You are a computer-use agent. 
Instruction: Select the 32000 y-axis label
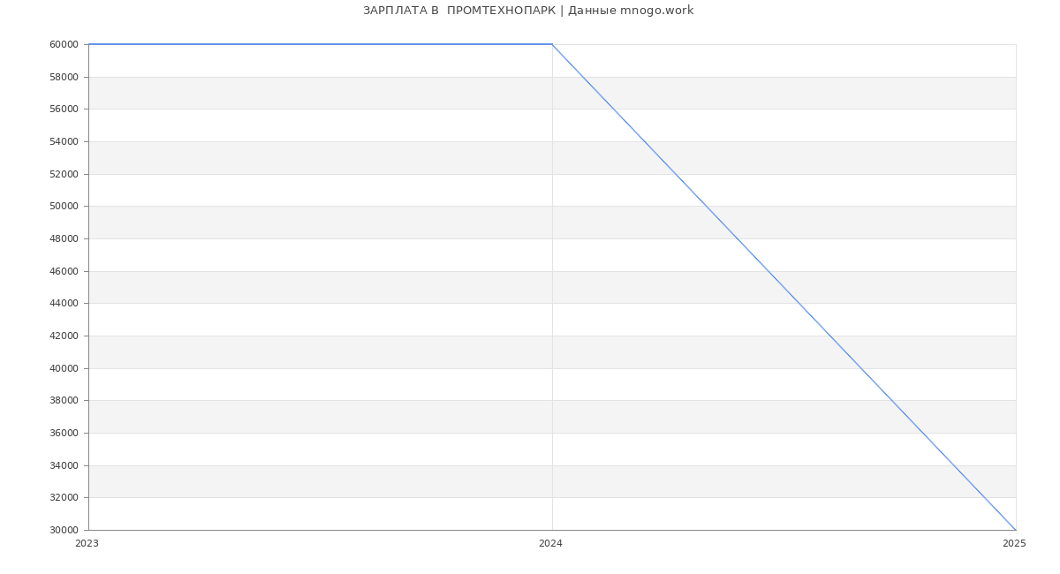pyautogui.click(x=64, y=498)
